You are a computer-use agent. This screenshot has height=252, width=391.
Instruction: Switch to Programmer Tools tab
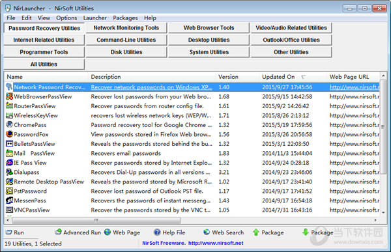pyautogui.click(x=44, y=52)
